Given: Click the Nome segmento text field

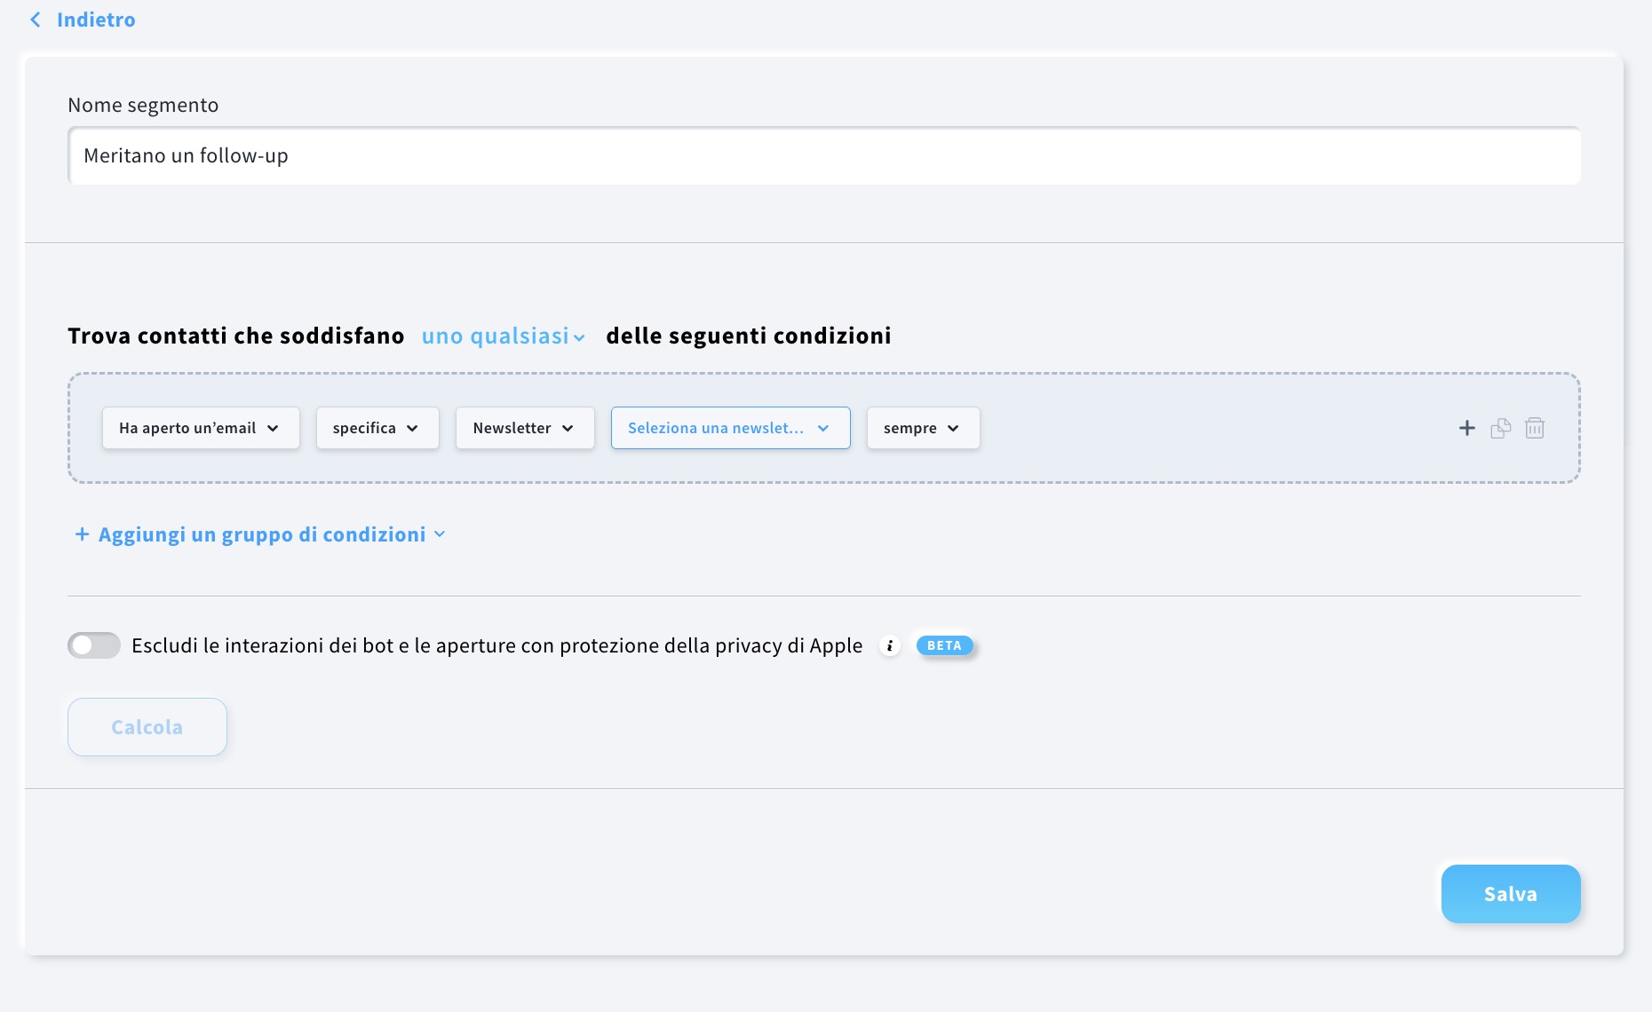Looking at the screenshot, I should (x=823, y=156).
